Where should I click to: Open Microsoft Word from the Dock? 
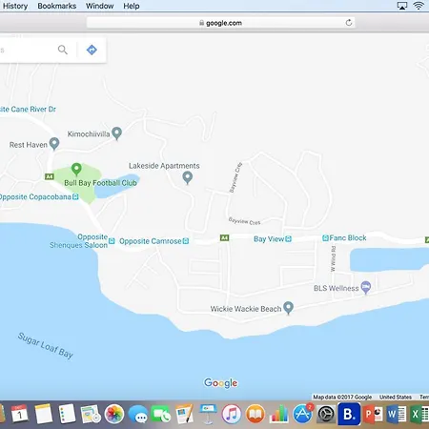[397, 414]
